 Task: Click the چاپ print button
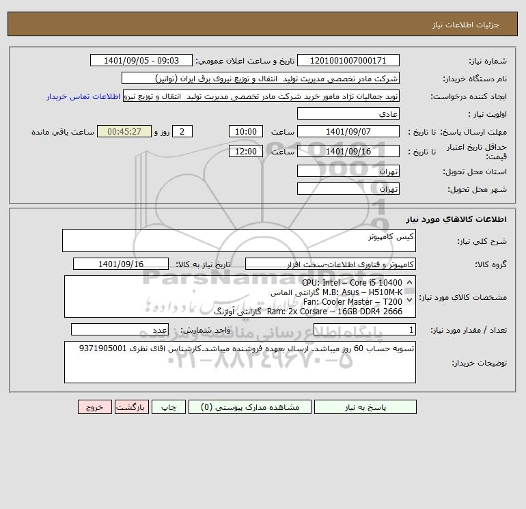click(169, 407)
